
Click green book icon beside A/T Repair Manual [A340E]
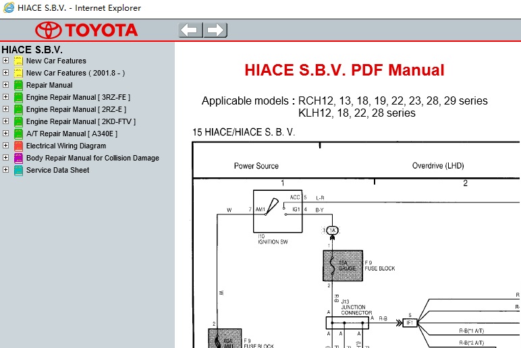pyautogui.click(x=18, y=134)
